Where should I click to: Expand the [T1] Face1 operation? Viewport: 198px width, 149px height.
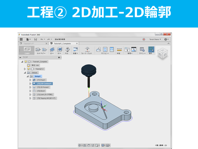[x=30, y=80]
